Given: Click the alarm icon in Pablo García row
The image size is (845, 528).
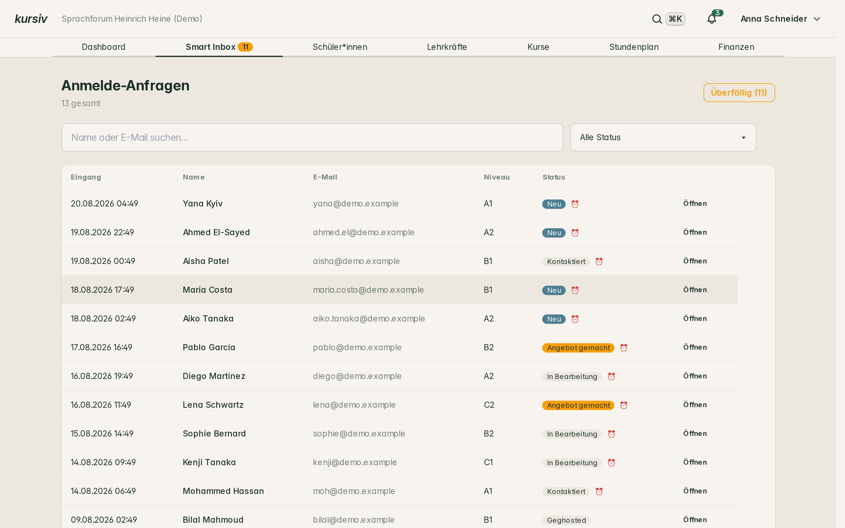Looking at the screenshot, I should click(x=623, y=348).
